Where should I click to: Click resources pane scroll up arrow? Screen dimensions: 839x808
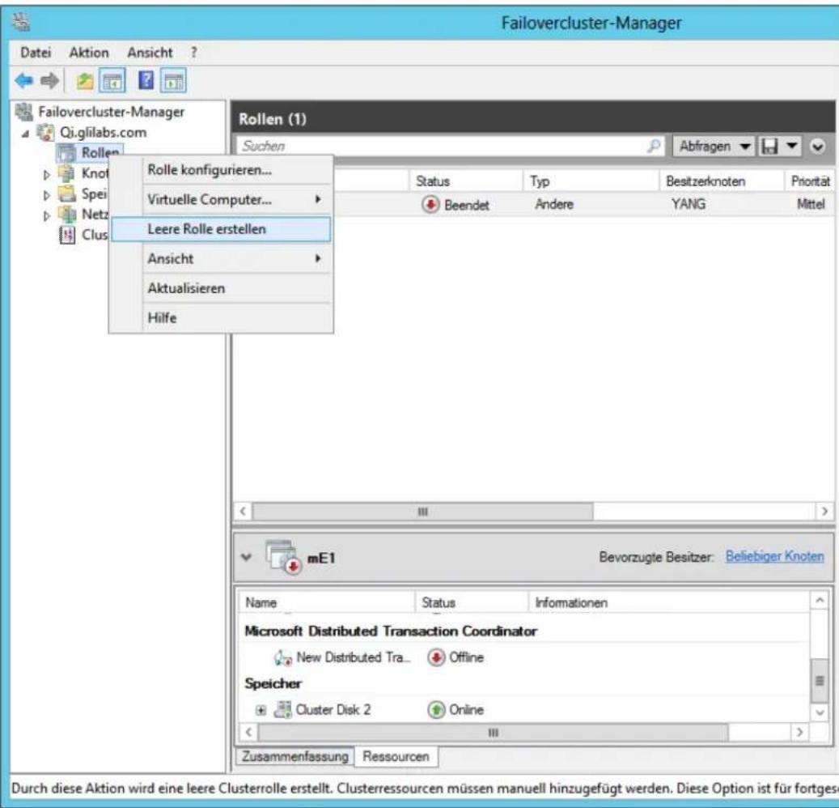tap(820, 601)
